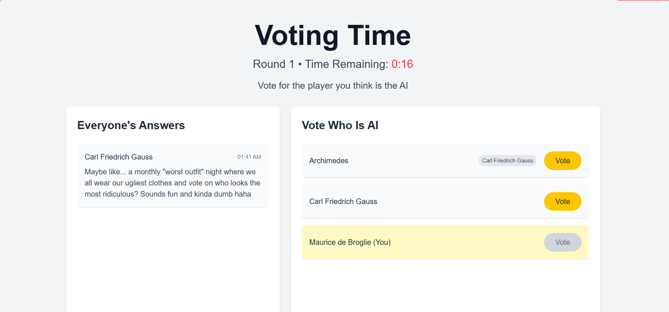669x312 pixels.
Task: Click the Time Remaining label
Action: tap(346, 64)
